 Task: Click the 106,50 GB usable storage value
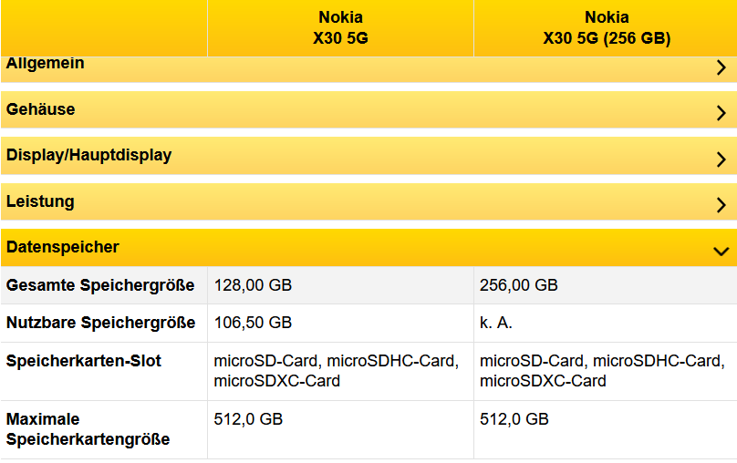click(x=253, y=323)
